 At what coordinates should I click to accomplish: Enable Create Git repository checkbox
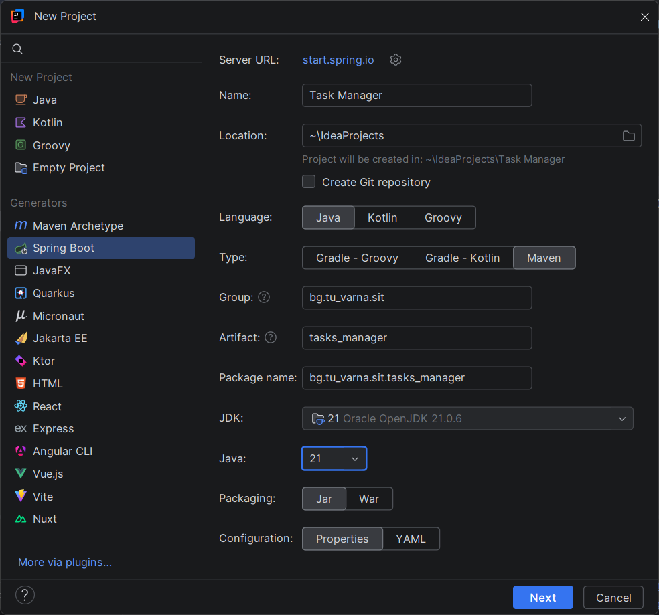click(x=309, y=181)
